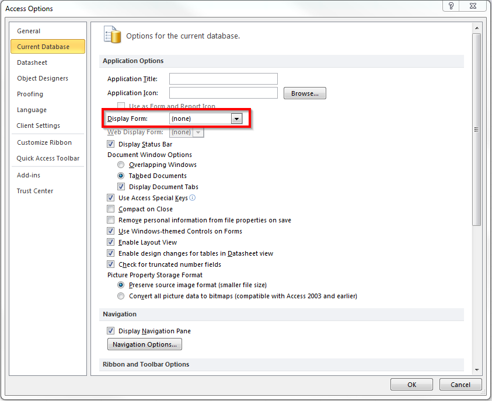
Task: Click the scrollbar up arrow
Action: 477,28
